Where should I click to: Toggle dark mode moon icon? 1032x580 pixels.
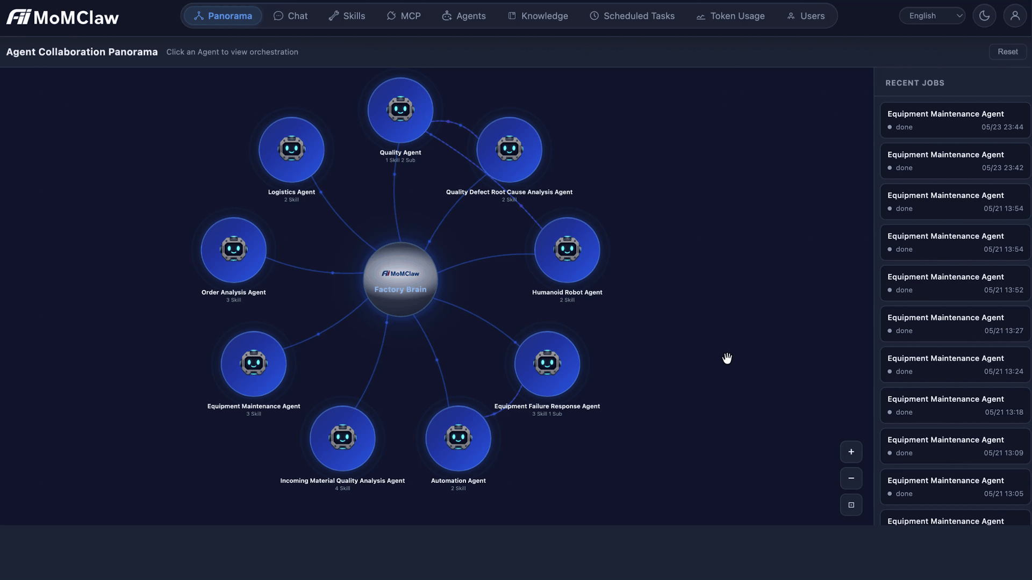coord(984,16)
